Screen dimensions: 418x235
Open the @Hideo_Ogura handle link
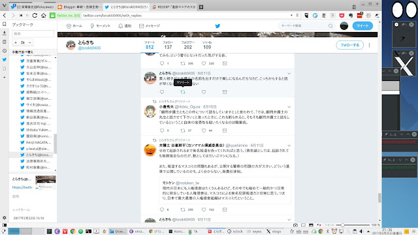click(x=187, y=107)
